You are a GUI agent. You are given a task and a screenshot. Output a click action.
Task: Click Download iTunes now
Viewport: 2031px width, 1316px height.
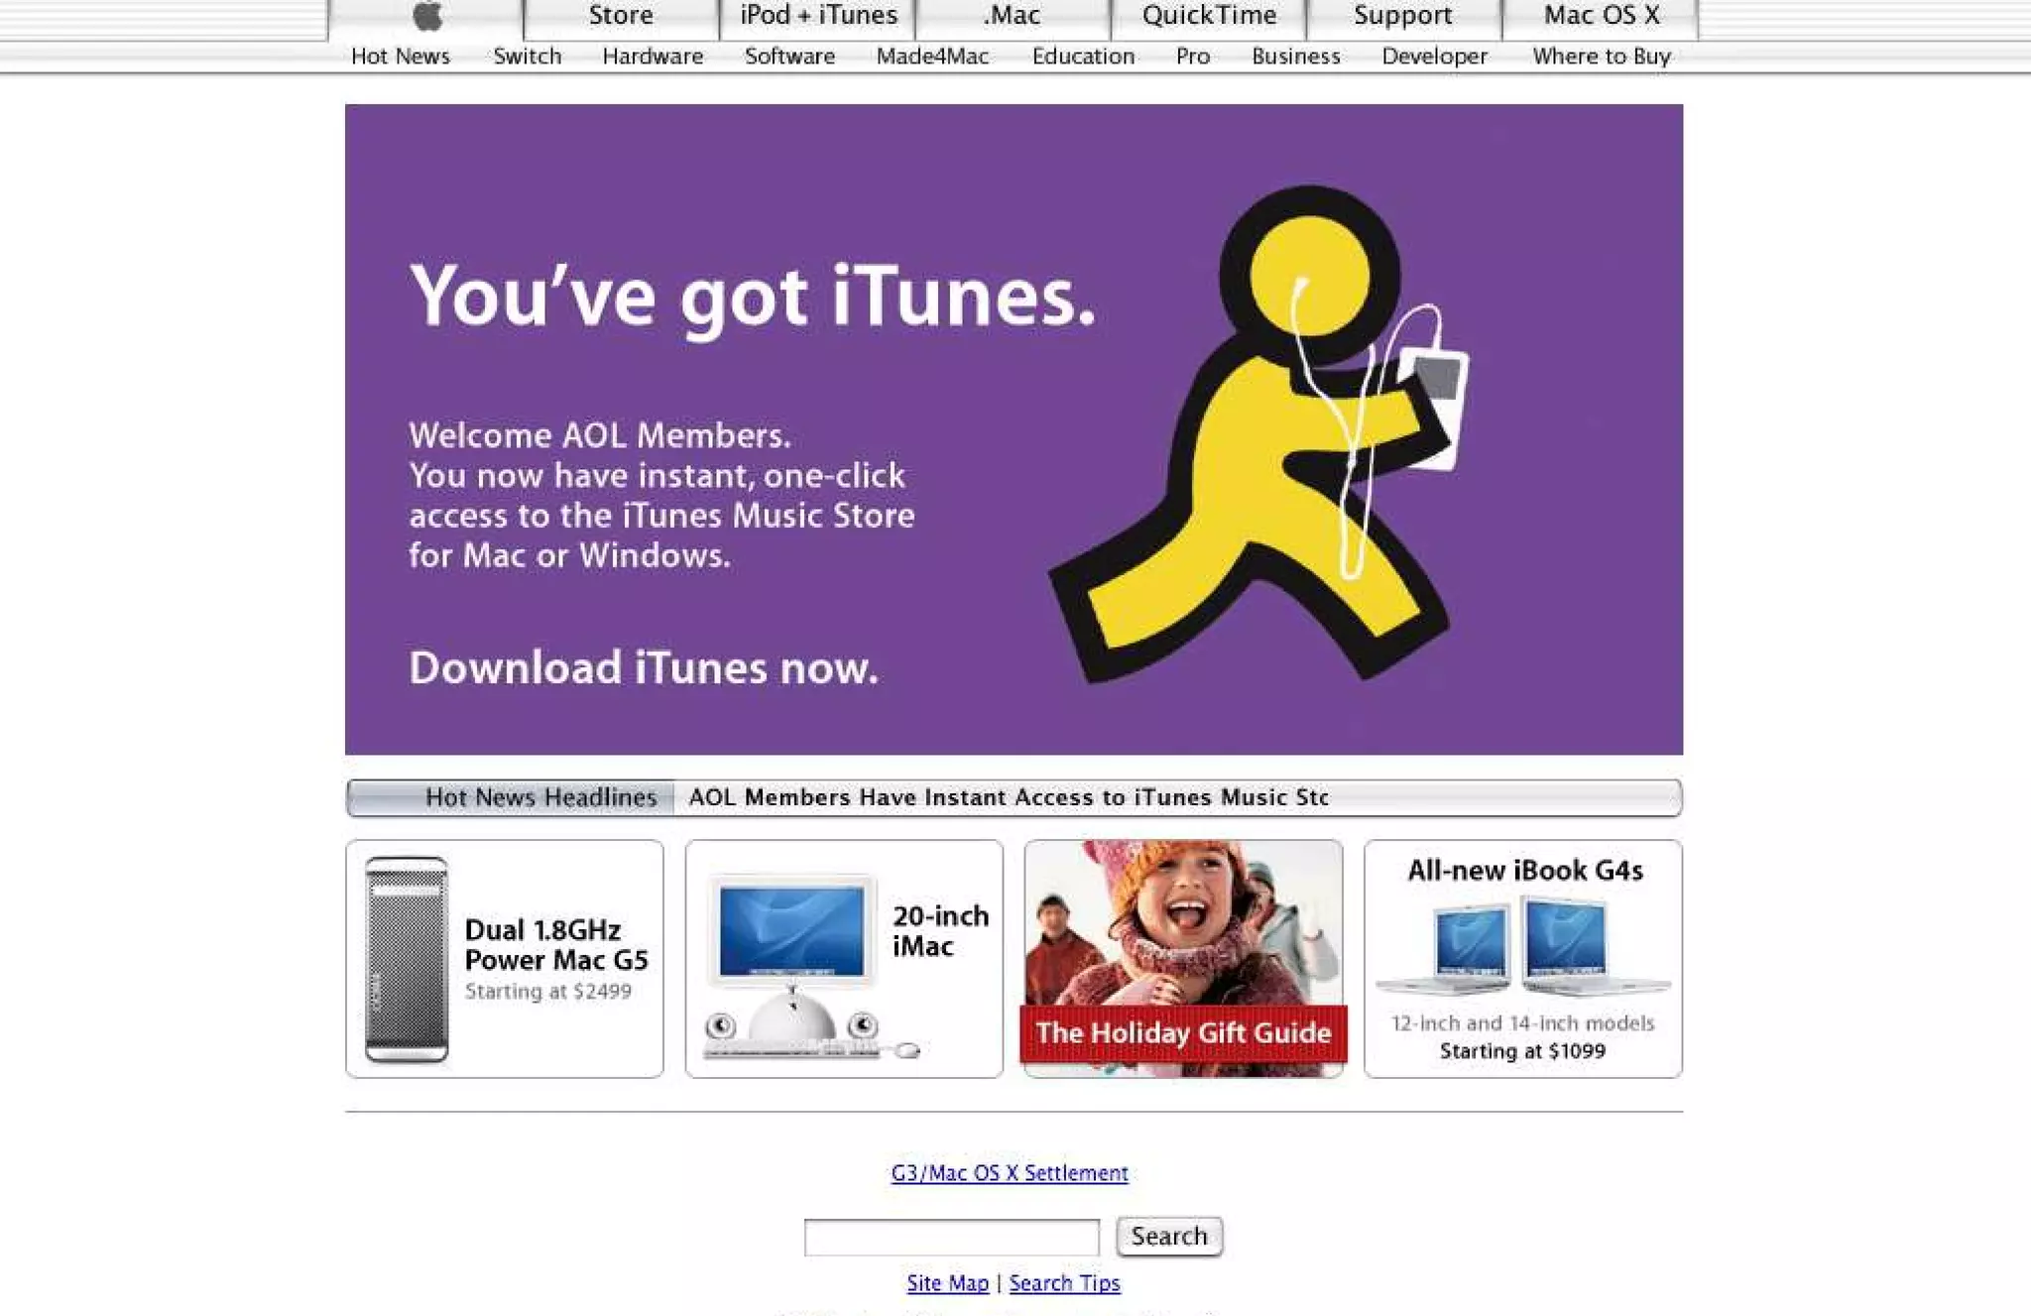pos(644,668)
